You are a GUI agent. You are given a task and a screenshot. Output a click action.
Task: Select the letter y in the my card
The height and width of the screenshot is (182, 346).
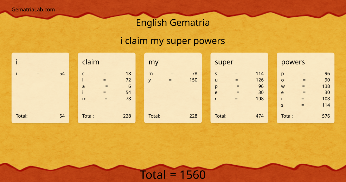[150, 80]
